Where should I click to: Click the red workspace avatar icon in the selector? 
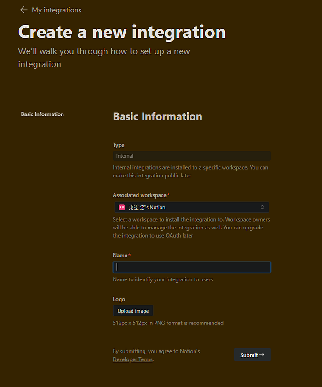tap(121, 207)
